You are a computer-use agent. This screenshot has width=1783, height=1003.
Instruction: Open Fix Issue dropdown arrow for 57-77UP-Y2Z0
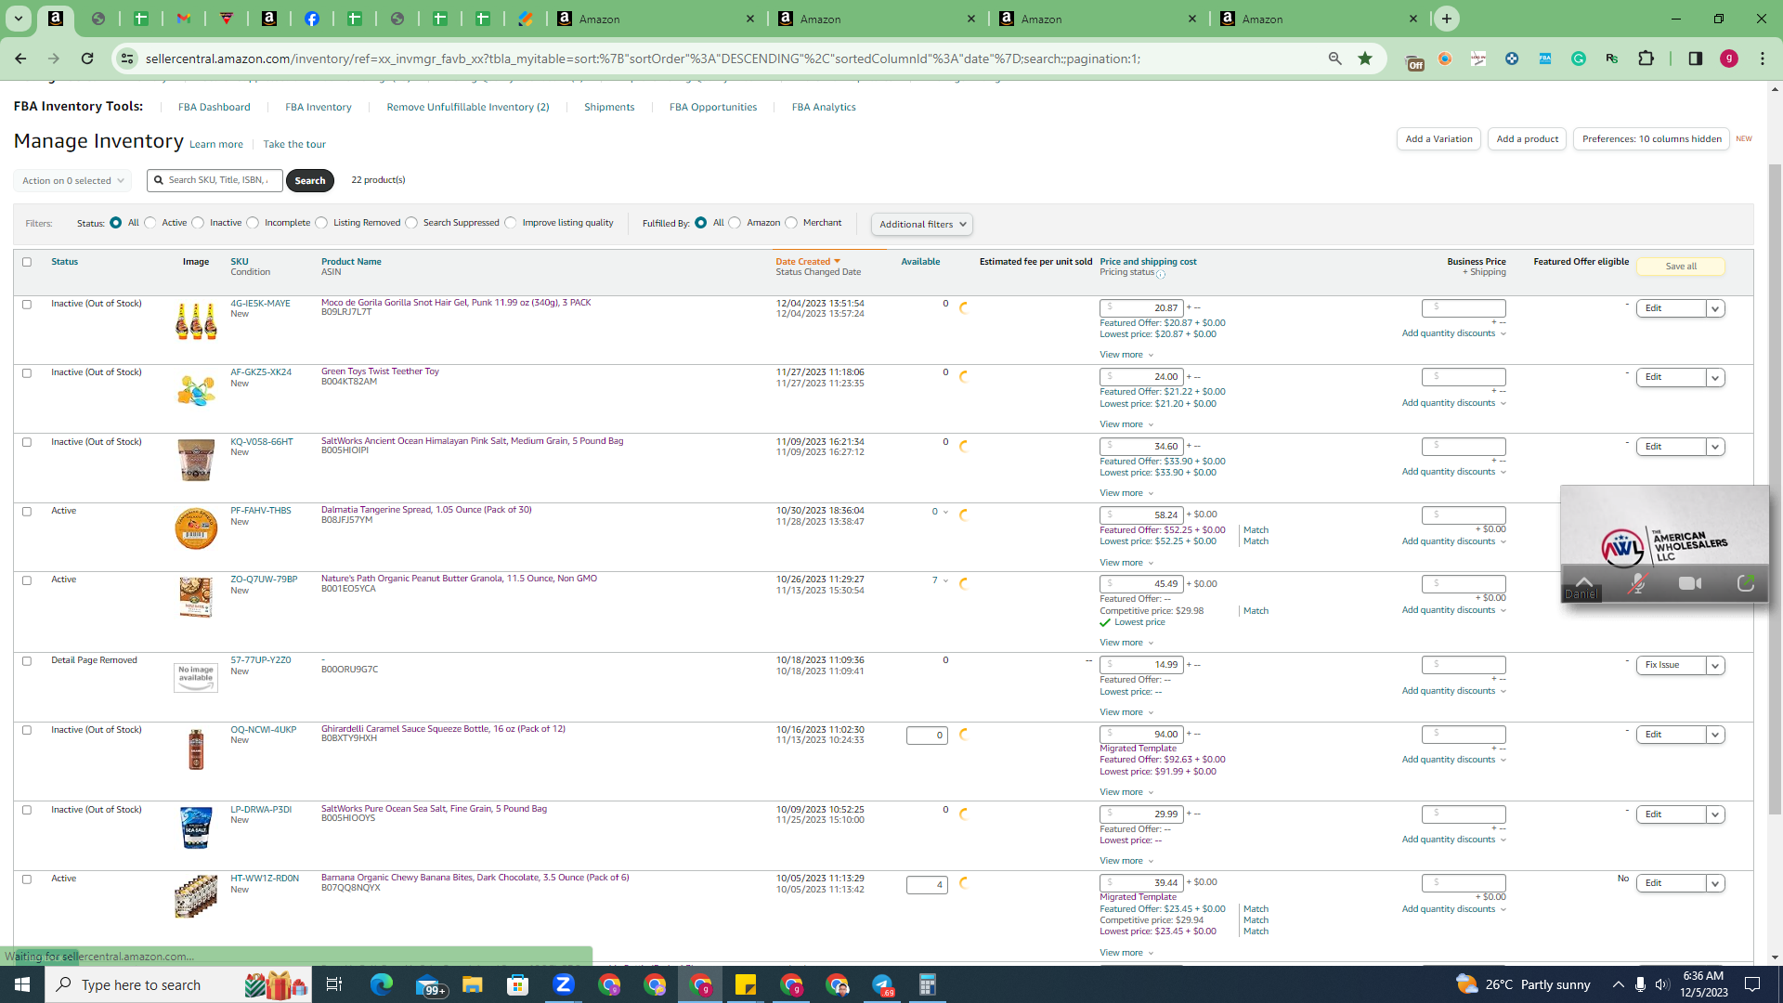1715,665
